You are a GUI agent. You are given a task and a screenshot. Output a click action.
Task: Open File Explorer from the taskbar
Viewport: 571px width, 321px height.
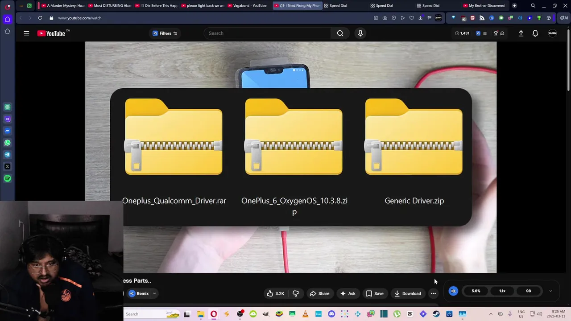coord(201,314)
